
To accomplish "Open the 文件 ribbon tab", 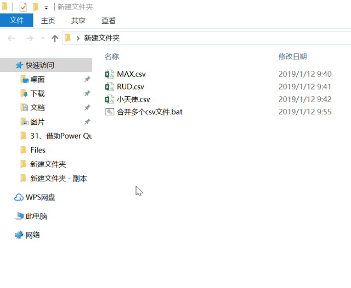I will tap(16, 20).
